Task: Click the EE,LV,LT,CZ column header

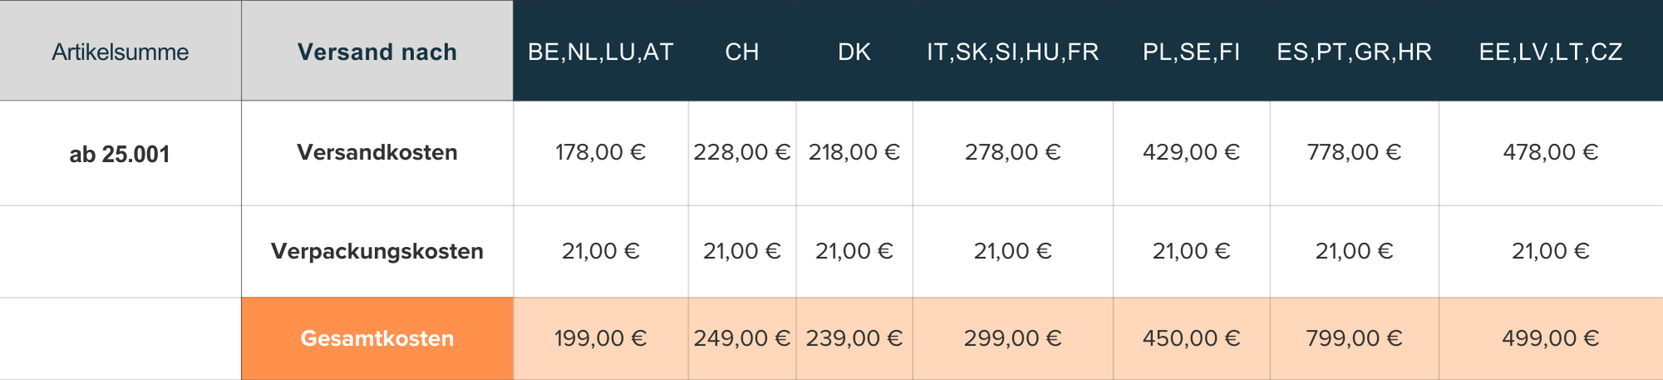Action: (1550, 52)
